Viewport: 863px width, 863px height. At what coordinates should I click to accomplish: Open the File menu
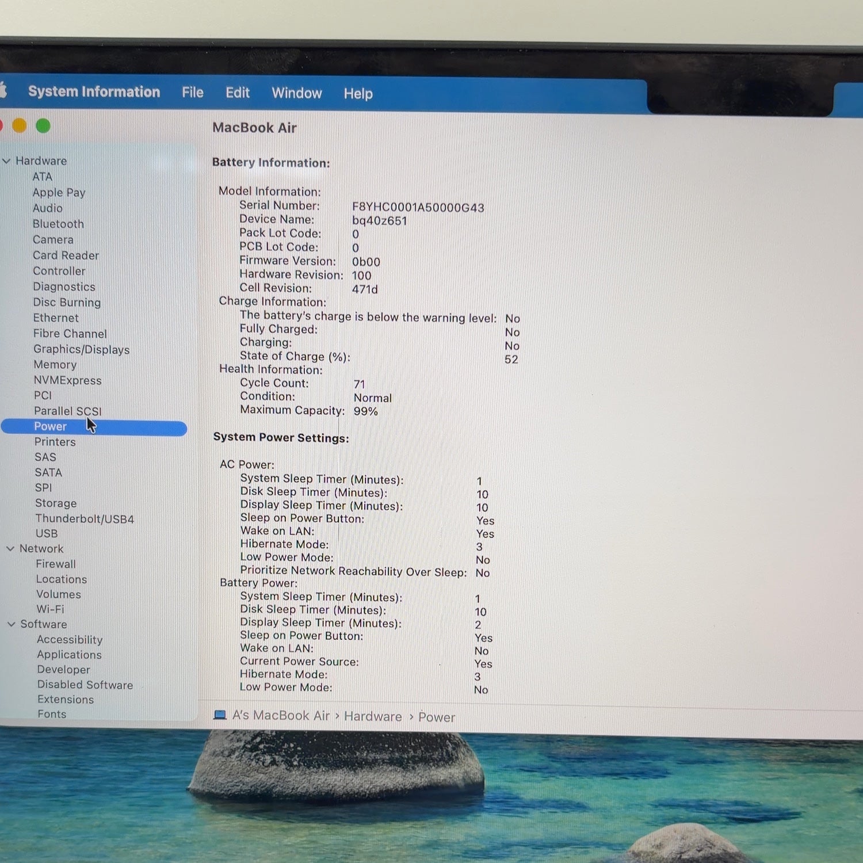(193, 93)
